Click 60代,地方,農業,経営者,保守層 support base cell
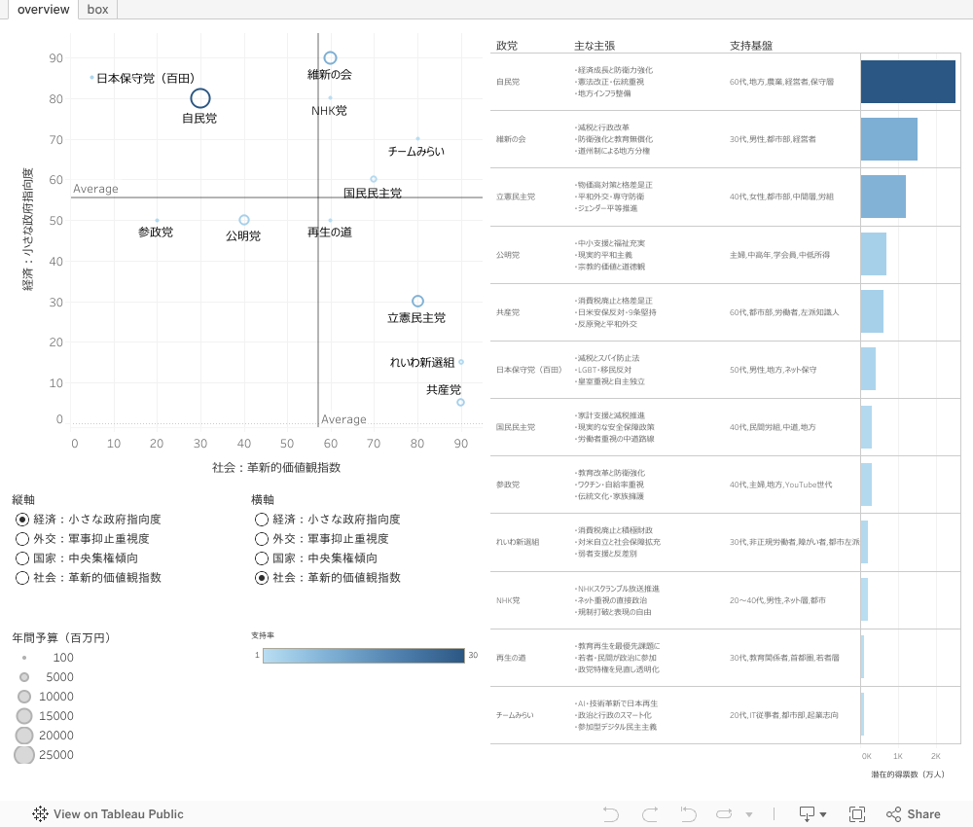This screenshot has width=973, height=827. [781, 82]
